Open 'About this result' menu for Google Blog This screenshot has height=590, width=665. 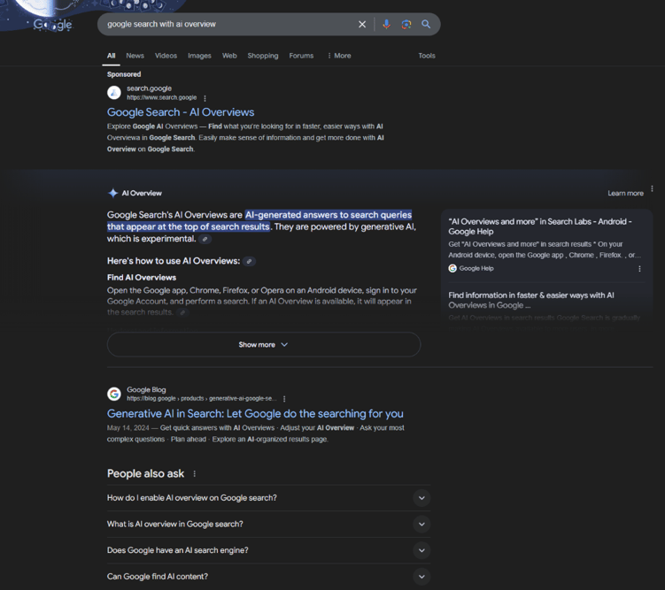coord(284,399)
